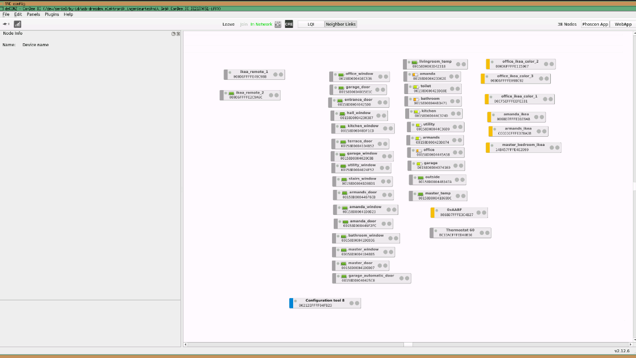Click the horizontal scrollbar below the node view
Image resolution: width=636 pixels, height=358 pixels.
click(409, 344)
